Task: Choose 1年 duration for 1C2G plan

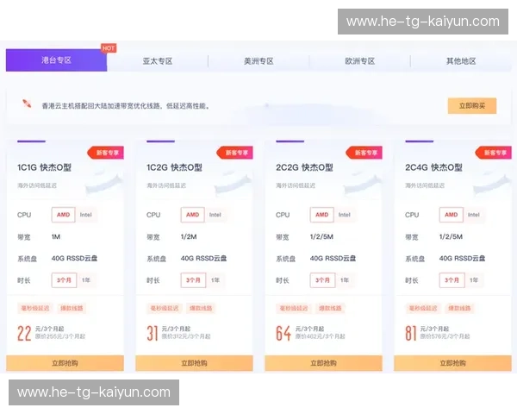Action: point(215,280)
